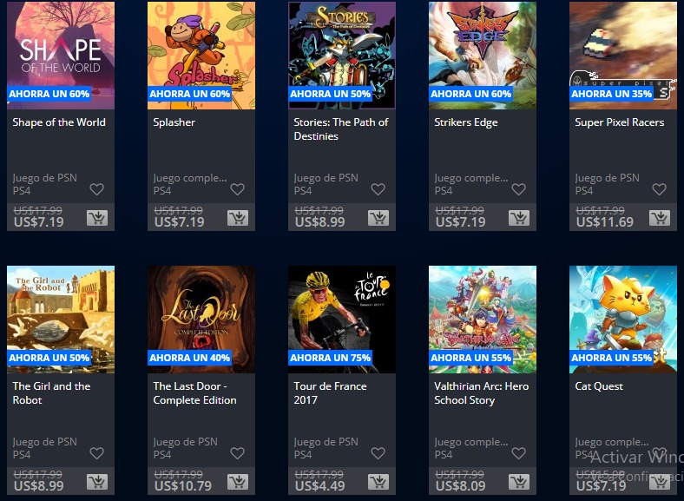The width and height of the screenshot is (684, 501).
Task: Add Stories: The Path of Destinies to cart
Action: [x=378, y=218]
